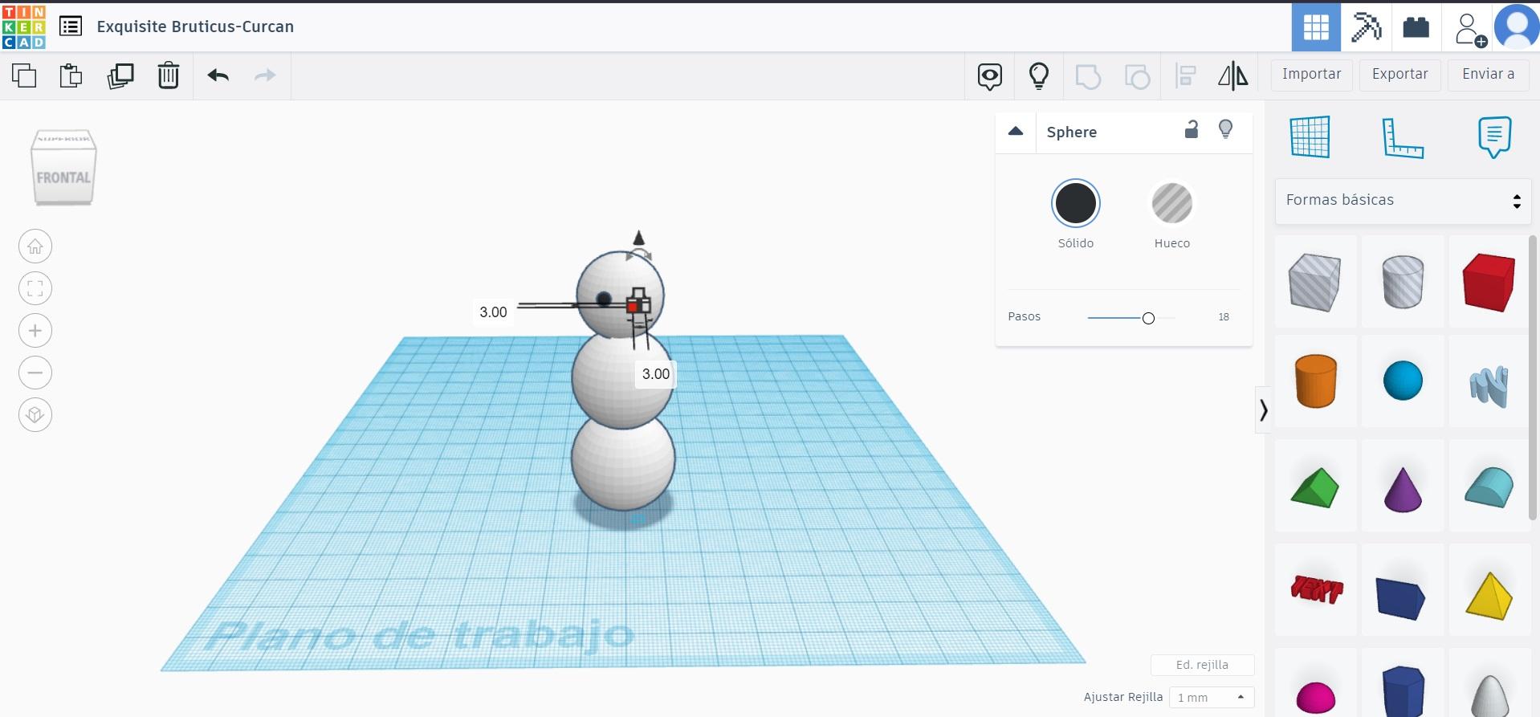Pick the orange cylinder shape

pyautogui.click(x=1315, y=381)
